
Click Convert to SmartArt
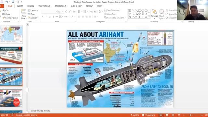pos(115,18)
